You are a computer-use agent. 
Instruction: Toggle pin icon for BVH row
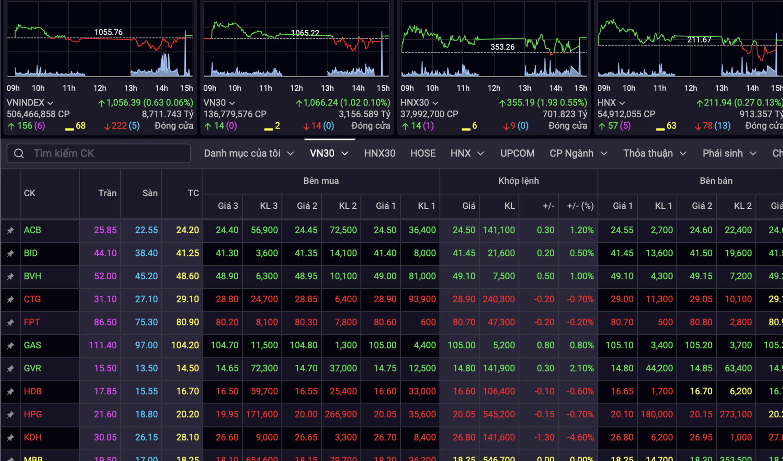point(10,276)
